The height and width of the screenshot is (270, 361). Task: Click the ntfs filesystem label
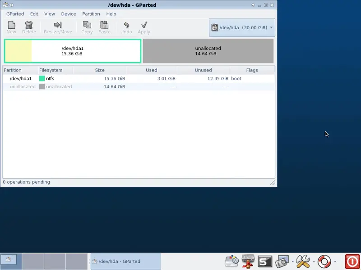point(50,78)
